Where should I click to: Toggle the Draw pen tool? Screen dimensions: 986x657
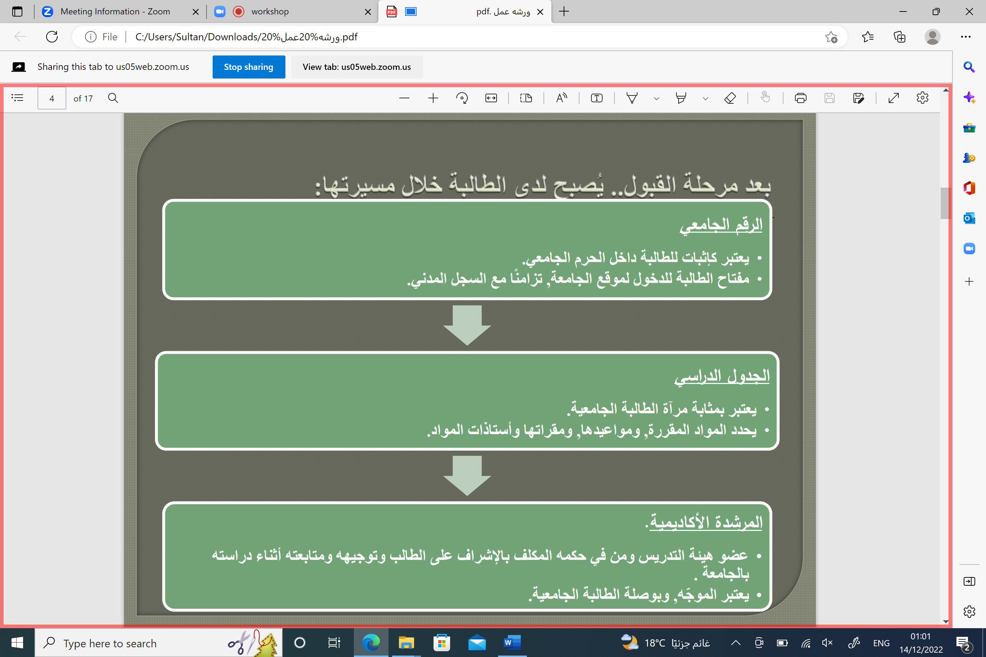tap(632, 98)
